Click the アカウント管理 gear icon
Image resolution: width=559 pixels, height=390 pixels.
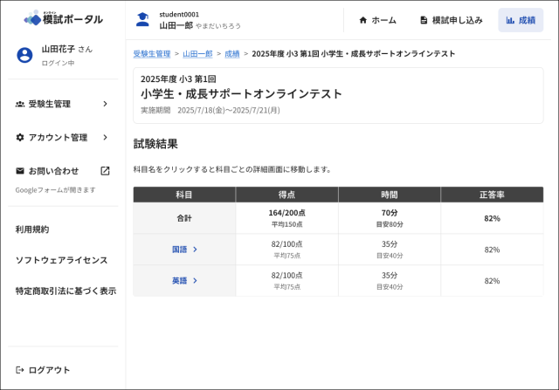pos(20,137)
